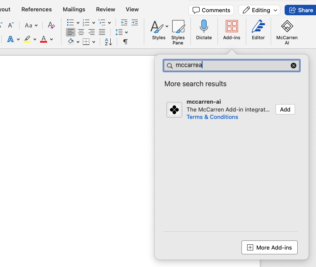The width and height of the screenshot is (316, 267).
Task: Open multilevel list dropdown arrow
Action: pyautogui.click(x=109, y=23)
